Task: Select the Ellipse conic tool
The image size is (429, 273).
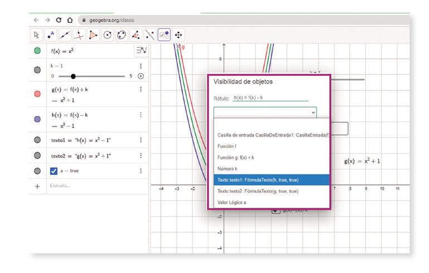Action: coord(122,35)
